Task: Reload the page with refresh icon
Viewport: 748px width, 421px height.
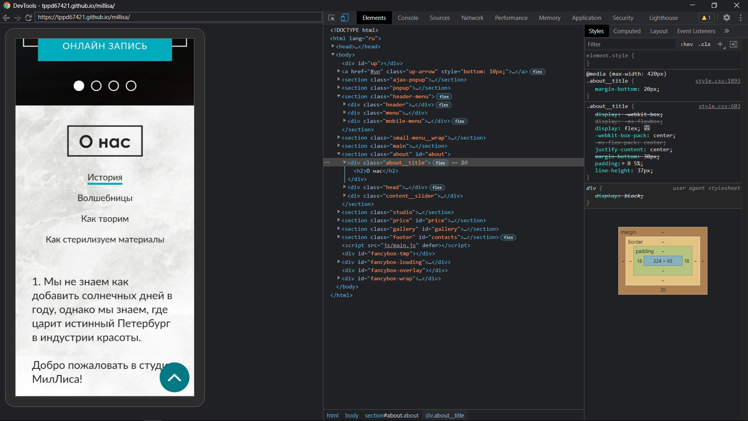Action: (x=28, y=18)
